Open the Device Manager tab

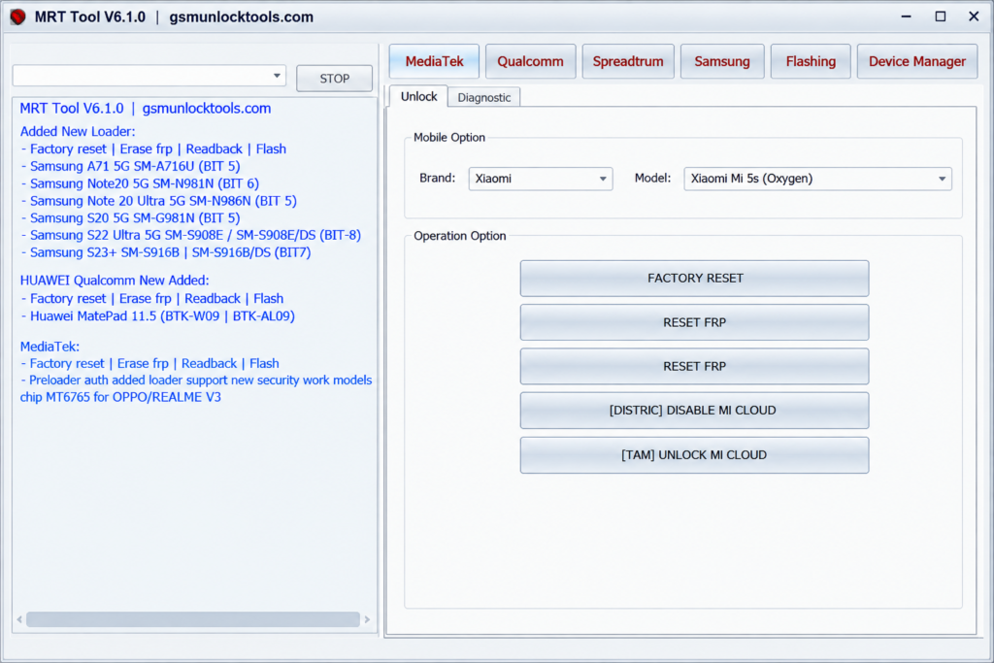pyautogui.click(x=916, y=61)
